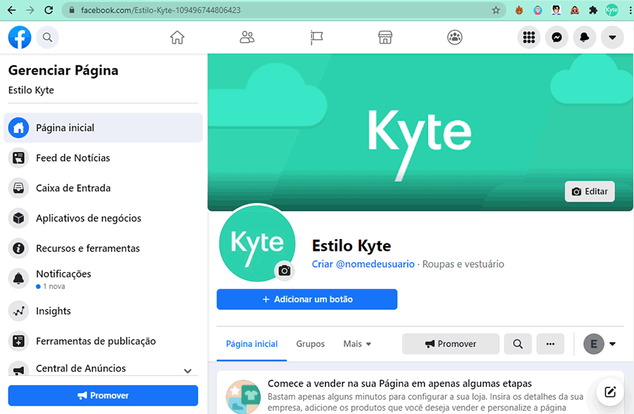Open Caixa de Entrada in sidebar
634x414 pixels.
click(103, 188)
